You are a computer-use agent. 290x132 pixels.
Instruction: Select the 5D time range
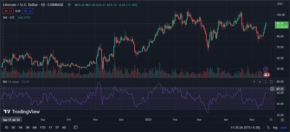[x=13, y=127]
